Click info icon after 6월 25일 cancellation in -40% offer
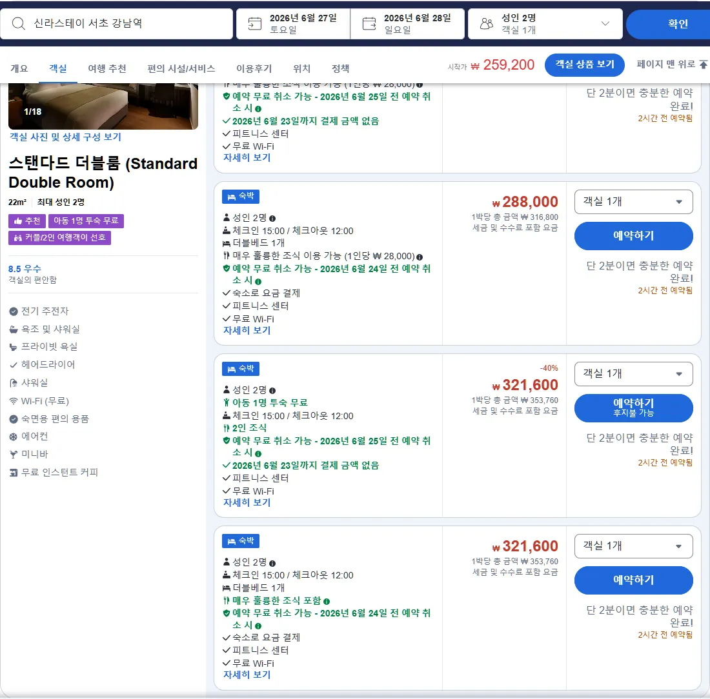Screen dimensions: 710x699 coord(258,453)
